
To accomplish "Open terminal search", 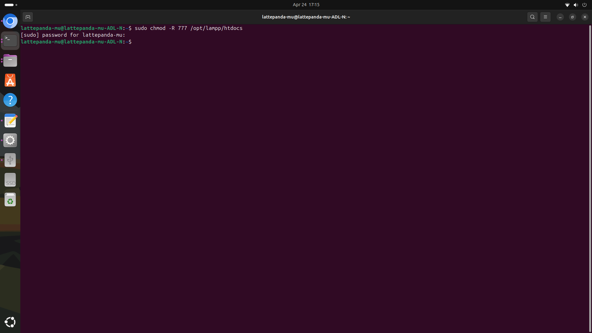I will pos(532,17).
